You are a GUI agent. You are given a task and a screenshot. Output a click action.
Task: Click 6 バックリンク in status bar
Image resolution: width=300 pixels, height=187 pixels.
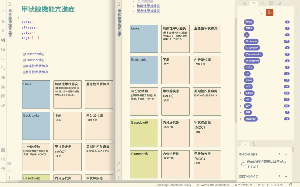point(244,185)
